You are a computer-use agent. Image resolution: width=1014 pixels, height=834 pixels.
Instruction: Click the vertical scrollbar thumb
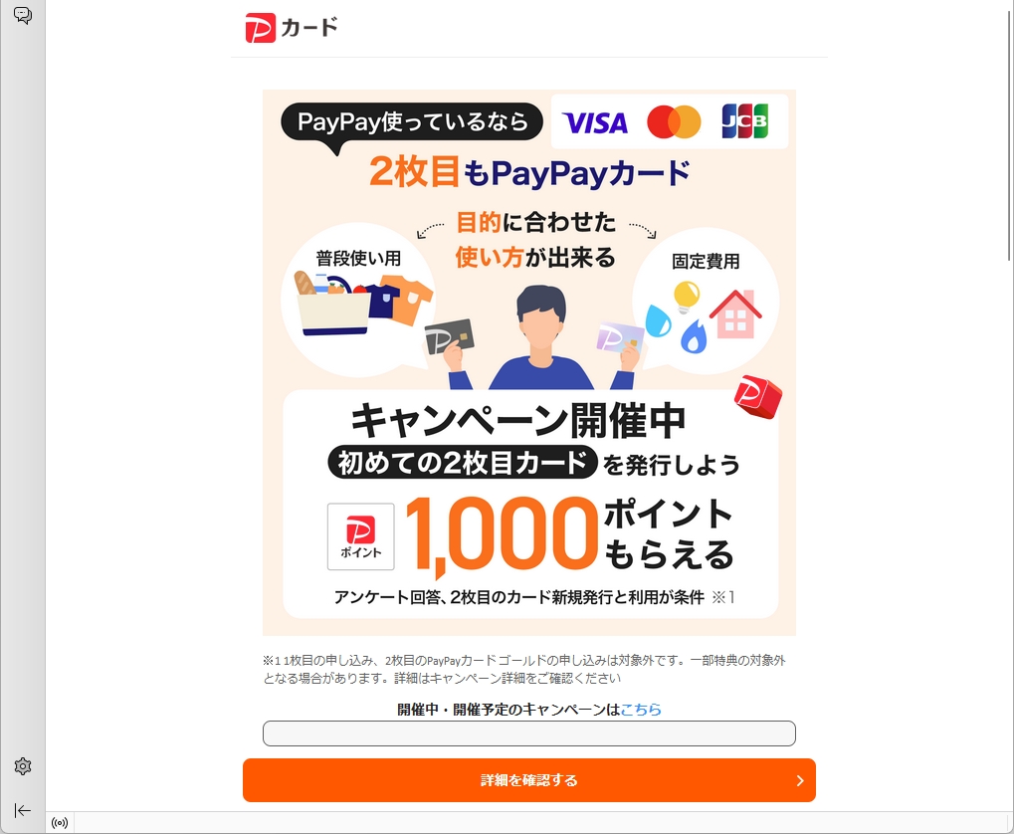click(x=1009, y=130)
